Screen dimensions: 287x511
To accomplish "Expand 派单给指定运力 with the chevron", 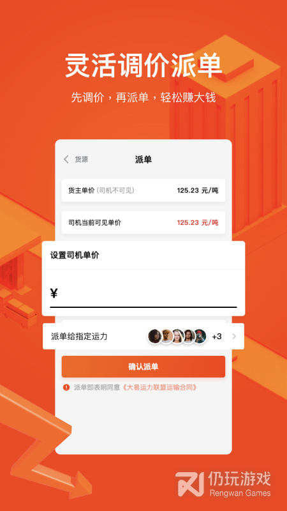I will [234, 337].
